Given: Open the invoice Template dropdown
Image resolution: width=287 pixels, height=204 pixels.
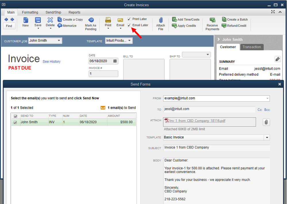Looking at the screenshot, I should 129,40.
